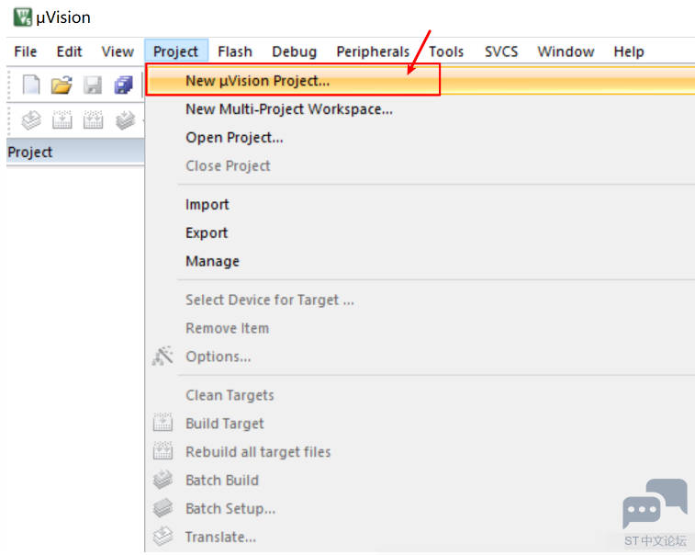Viewport: 695px width, 555px height.
Task: Select Open Project entry
Action: click(x=420, y=137)
